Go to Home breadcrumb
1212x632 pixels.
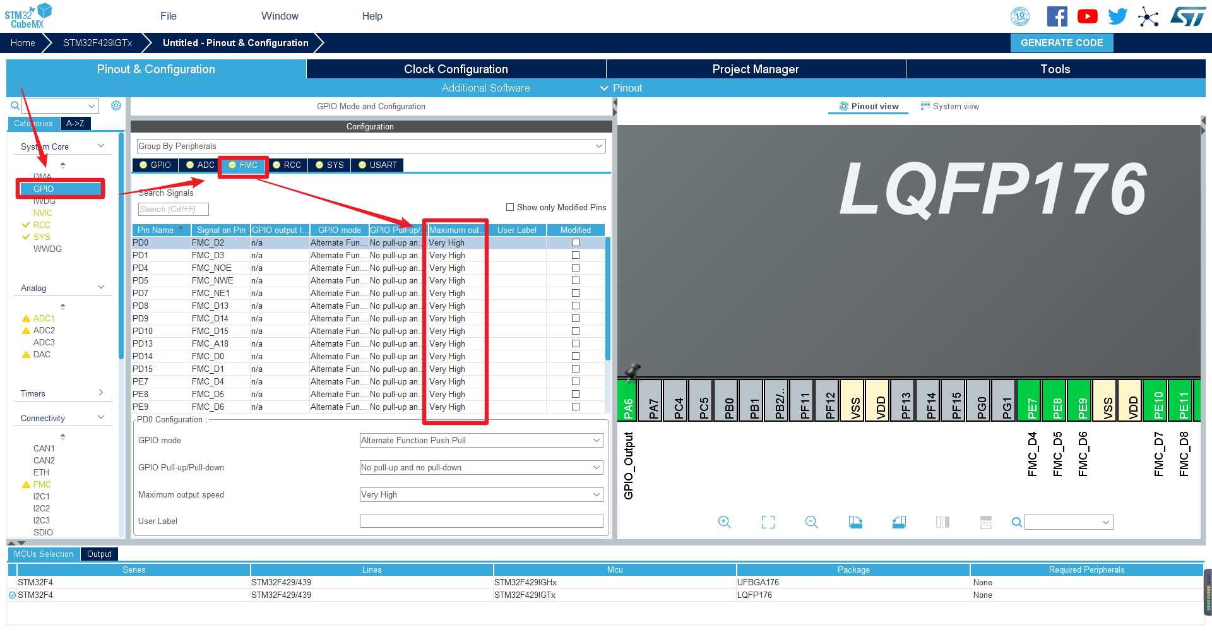coord(23,43)
